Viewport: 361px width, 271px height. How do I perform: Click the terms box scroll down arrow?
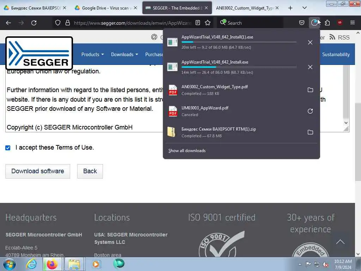click(346, 123)
